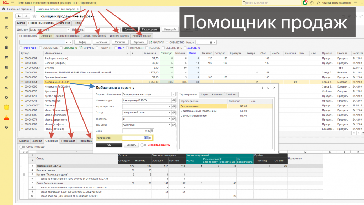Toggle the Отбор по складу switch
The height and width of the screenshot is (205, 364).
[22, 146]
